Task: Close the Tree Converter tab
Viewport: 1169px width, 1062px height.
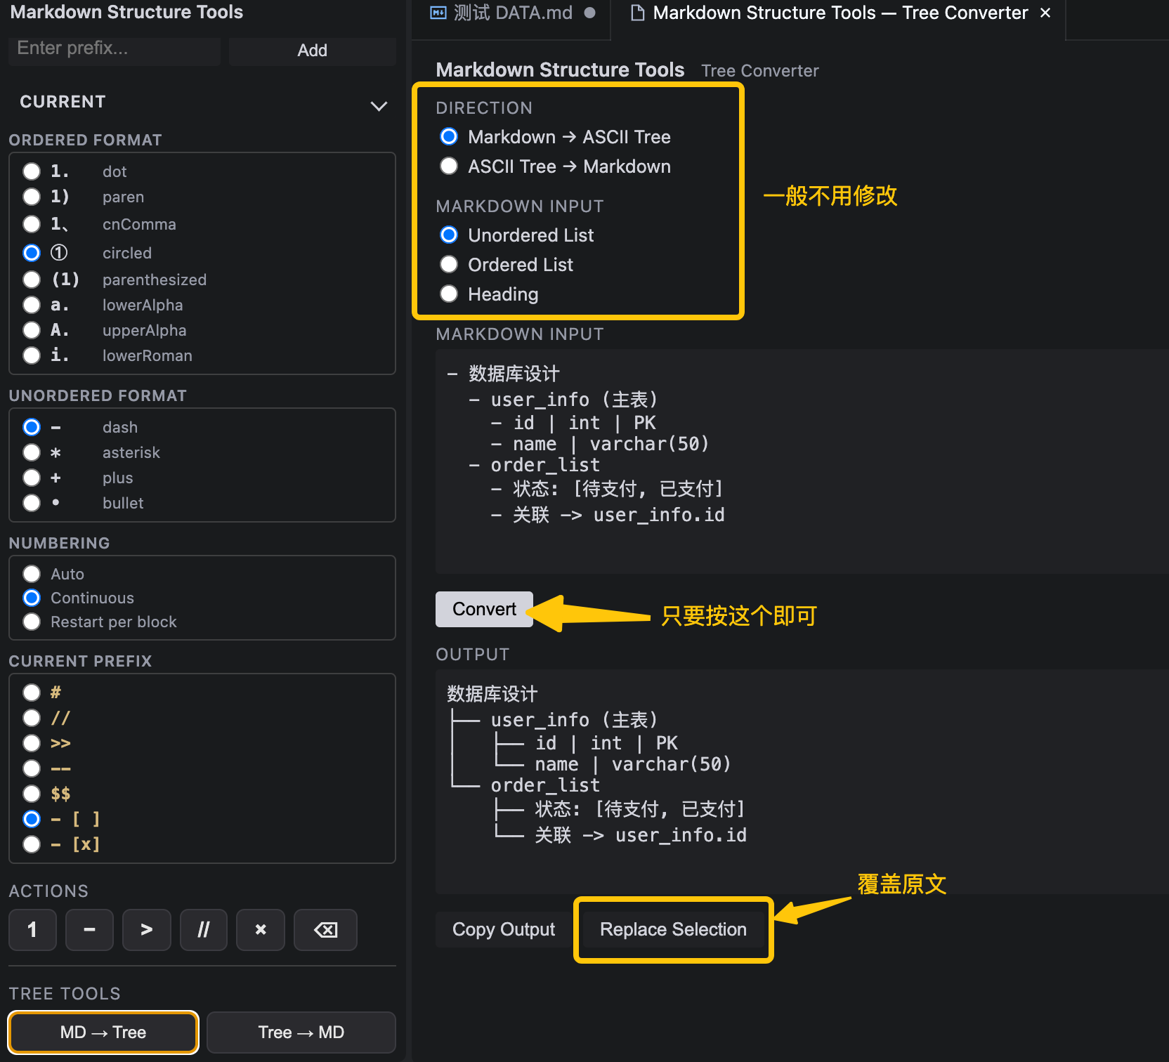Action: coord(1045,13)
